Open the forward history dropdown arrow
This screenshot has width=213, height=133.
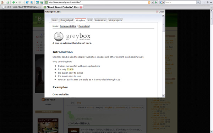(23, 2)
